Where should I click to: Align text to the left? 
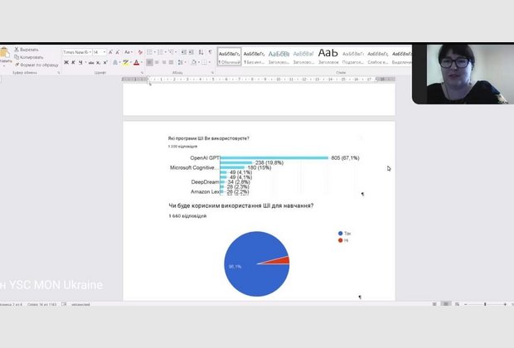coord(150,62)
